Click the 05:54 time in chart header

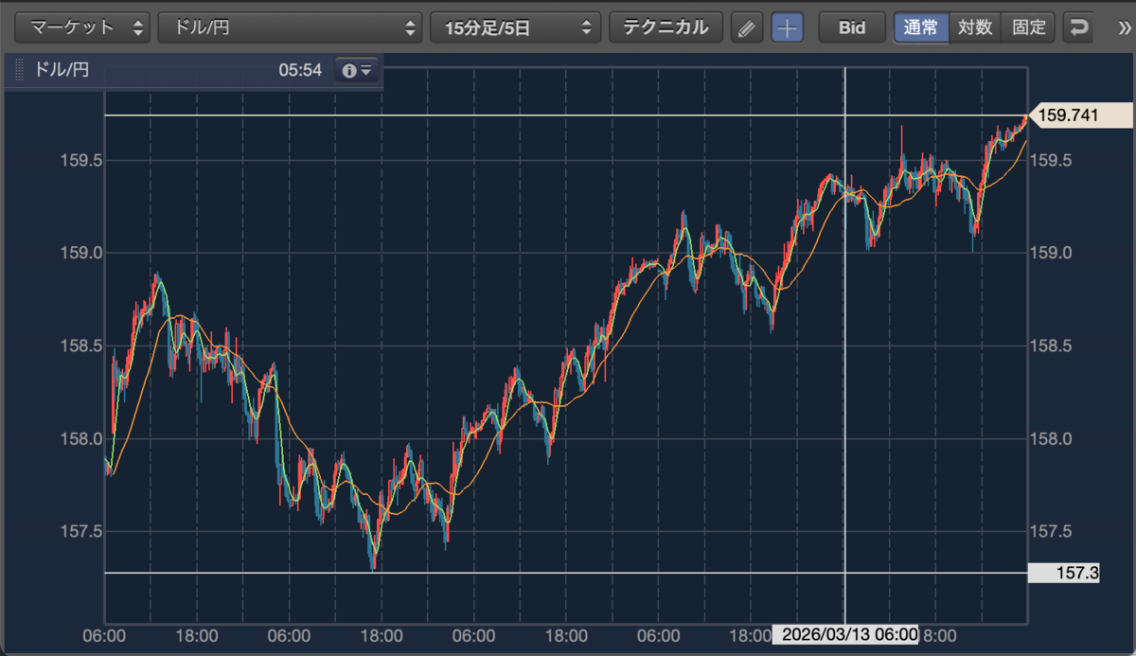tap(300, 70)
